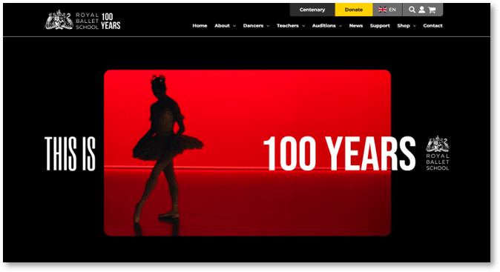Open the Contact menu item

click(432, 26)
